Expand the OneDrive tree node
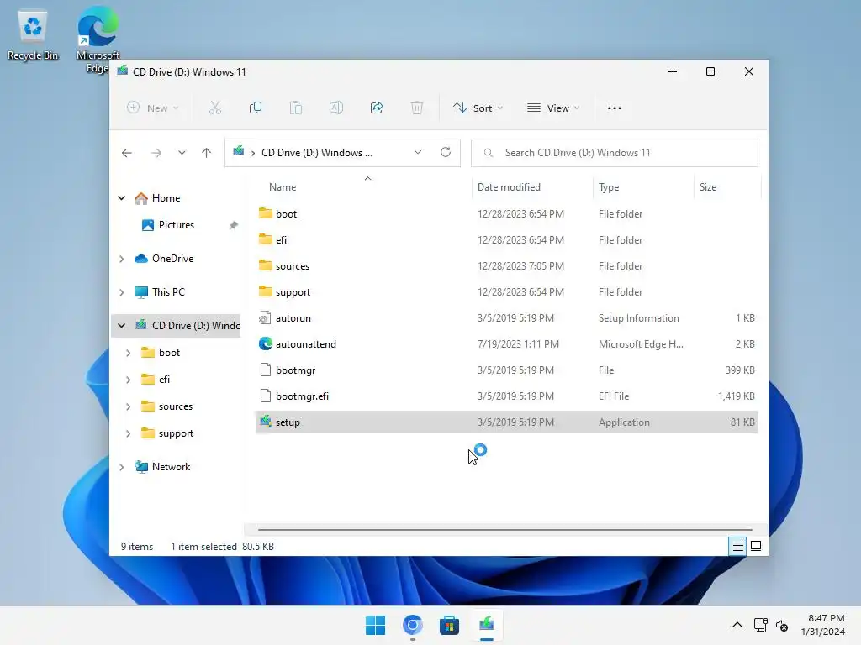 [121, 259]
